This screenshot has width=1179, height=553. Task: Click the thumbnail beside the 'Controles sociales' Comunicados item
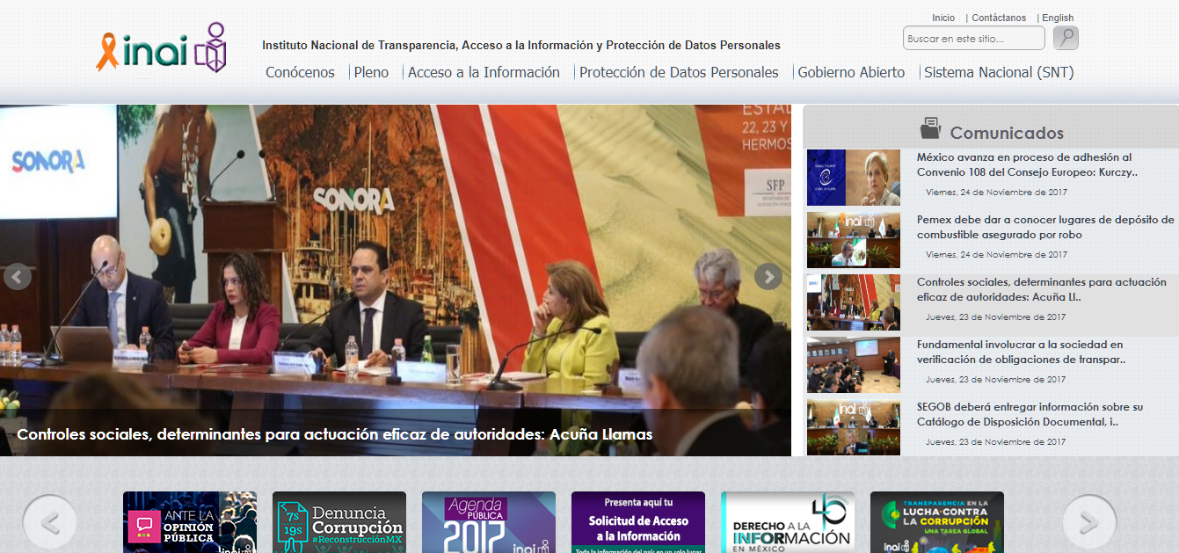(854, 302)
